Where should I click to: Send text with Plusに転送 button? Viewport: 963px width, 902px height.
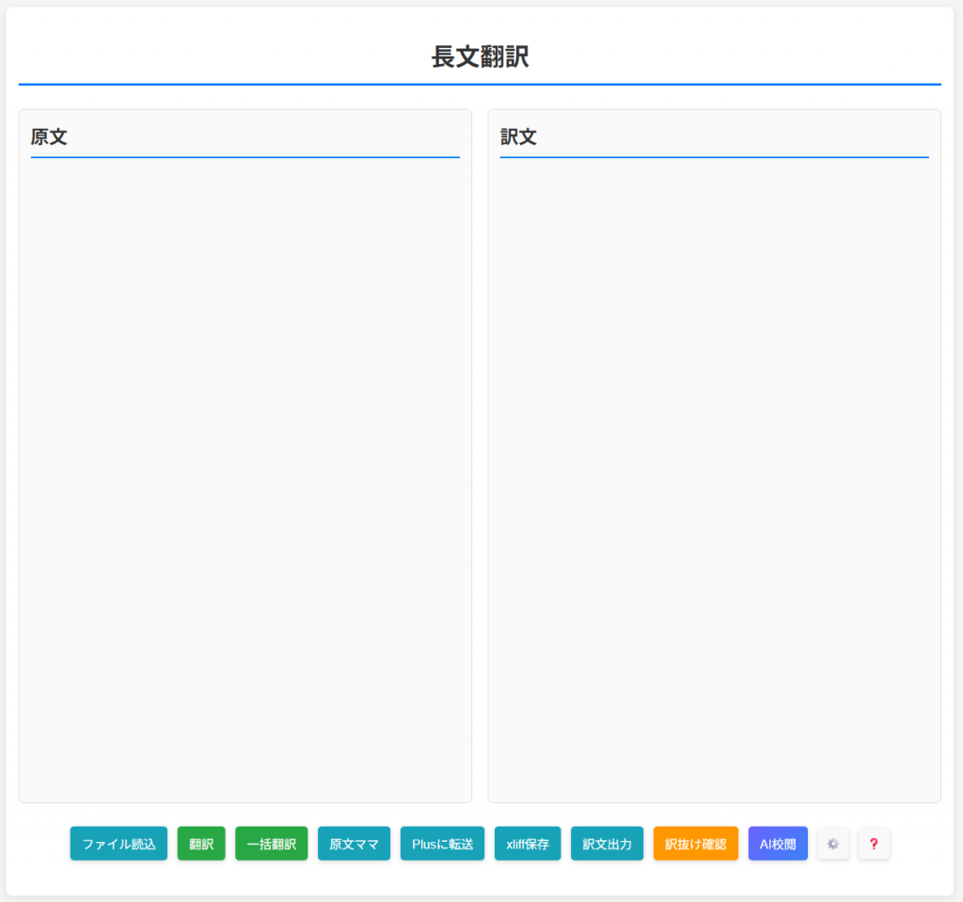442,844
